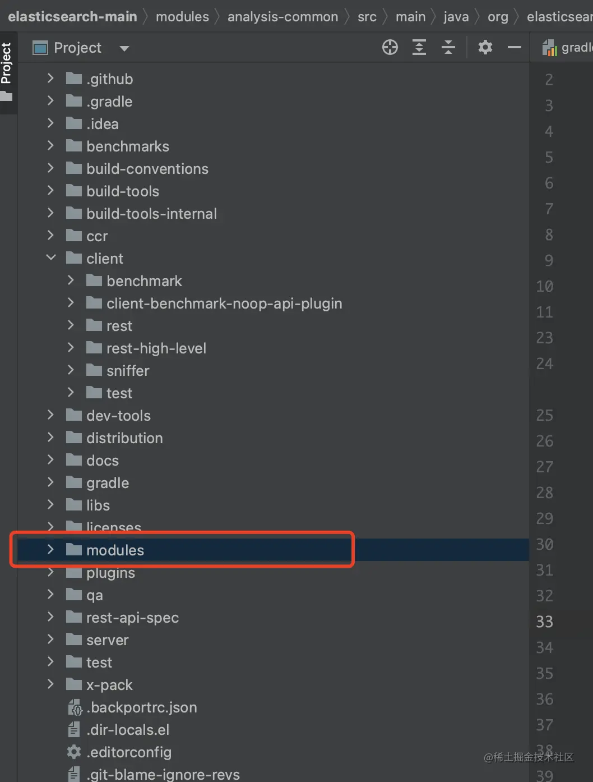The height and width of the screenshot is (782, 593).
Task: Click the Expand All icon
Action: [x=419, y=47]
